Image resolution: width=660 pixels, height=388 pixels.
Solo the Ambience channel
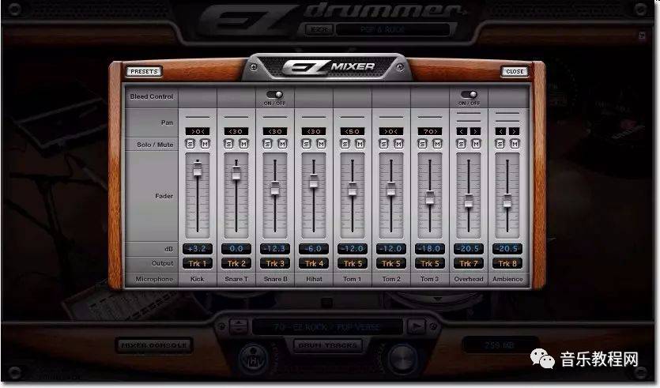pos(500,145)
